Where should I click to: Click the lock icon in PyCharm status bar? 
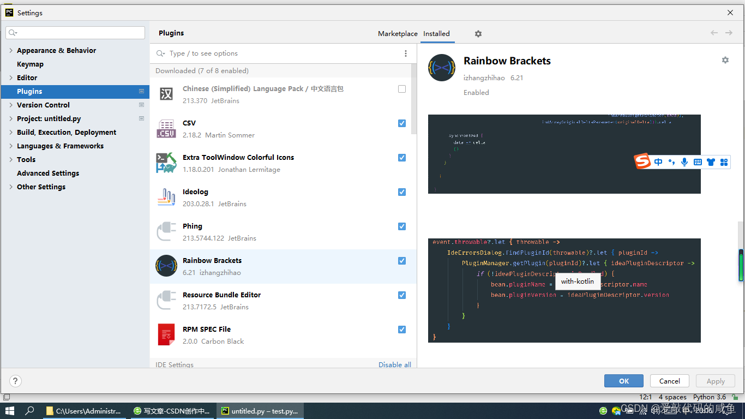[735, 397]
